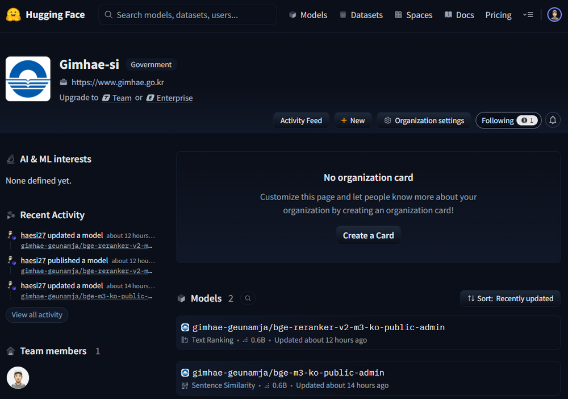Click the magnifier icon next to Models heading

pyautogui.click(x=248, y=298)
